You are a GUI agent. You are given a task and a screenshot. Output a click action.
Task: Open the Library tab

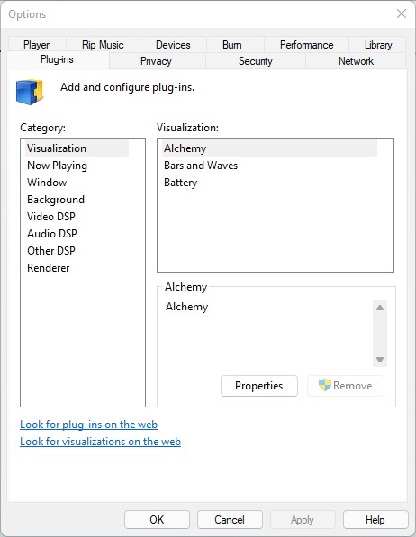(x=378, y=44)
